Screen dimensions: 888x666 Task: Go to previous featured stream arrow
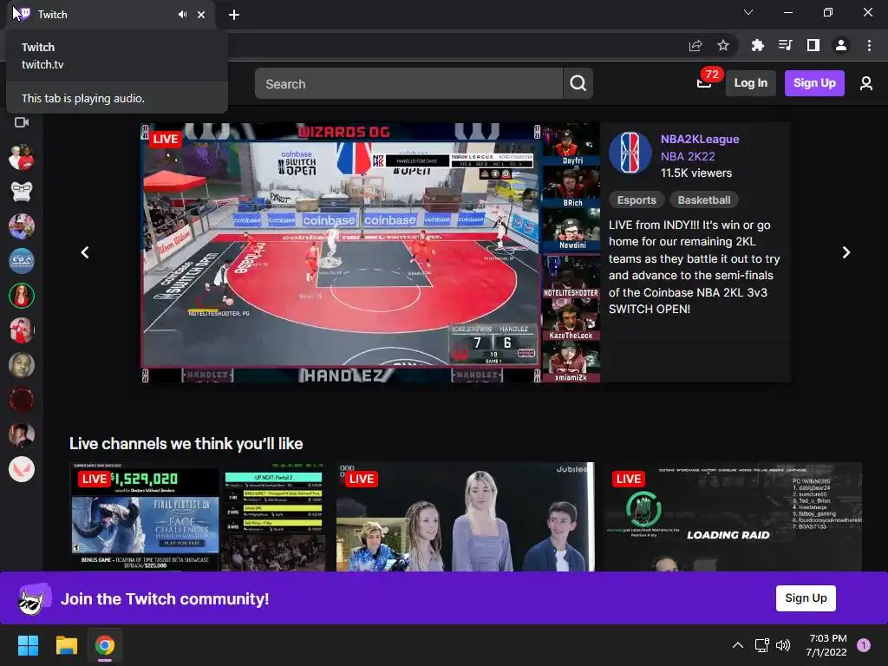[85, 252]
